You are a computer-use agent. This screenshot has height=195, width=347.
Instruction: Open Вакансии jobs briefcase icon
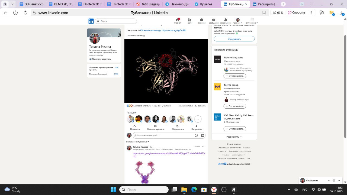coord(201,20)
